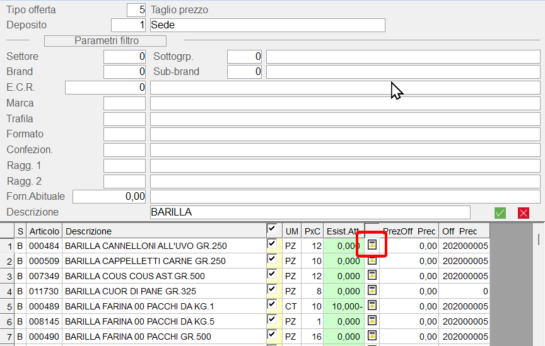
Task: Click the Formato code field
Action: [x=124, y=134]
